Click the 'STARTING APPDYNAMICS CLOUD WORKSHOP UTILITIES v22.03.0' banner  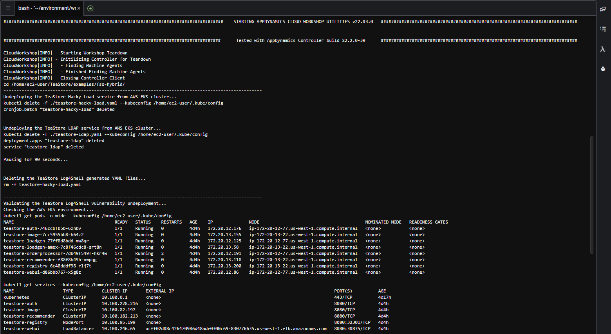303,22
